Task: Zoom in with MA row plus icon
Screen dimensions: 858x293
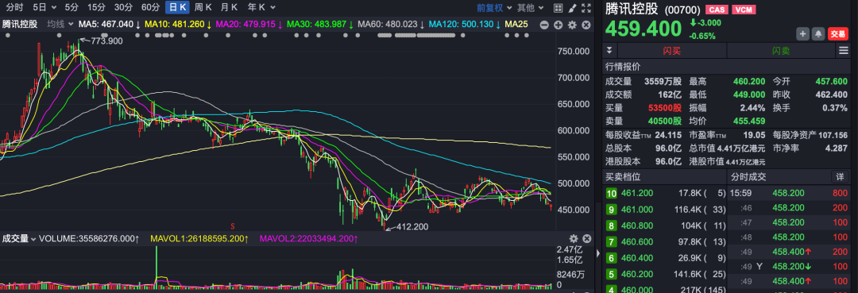Action: 558,25
